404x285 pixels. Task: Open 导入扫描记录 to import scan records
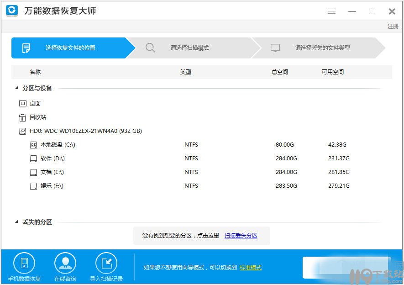(106, 266)
